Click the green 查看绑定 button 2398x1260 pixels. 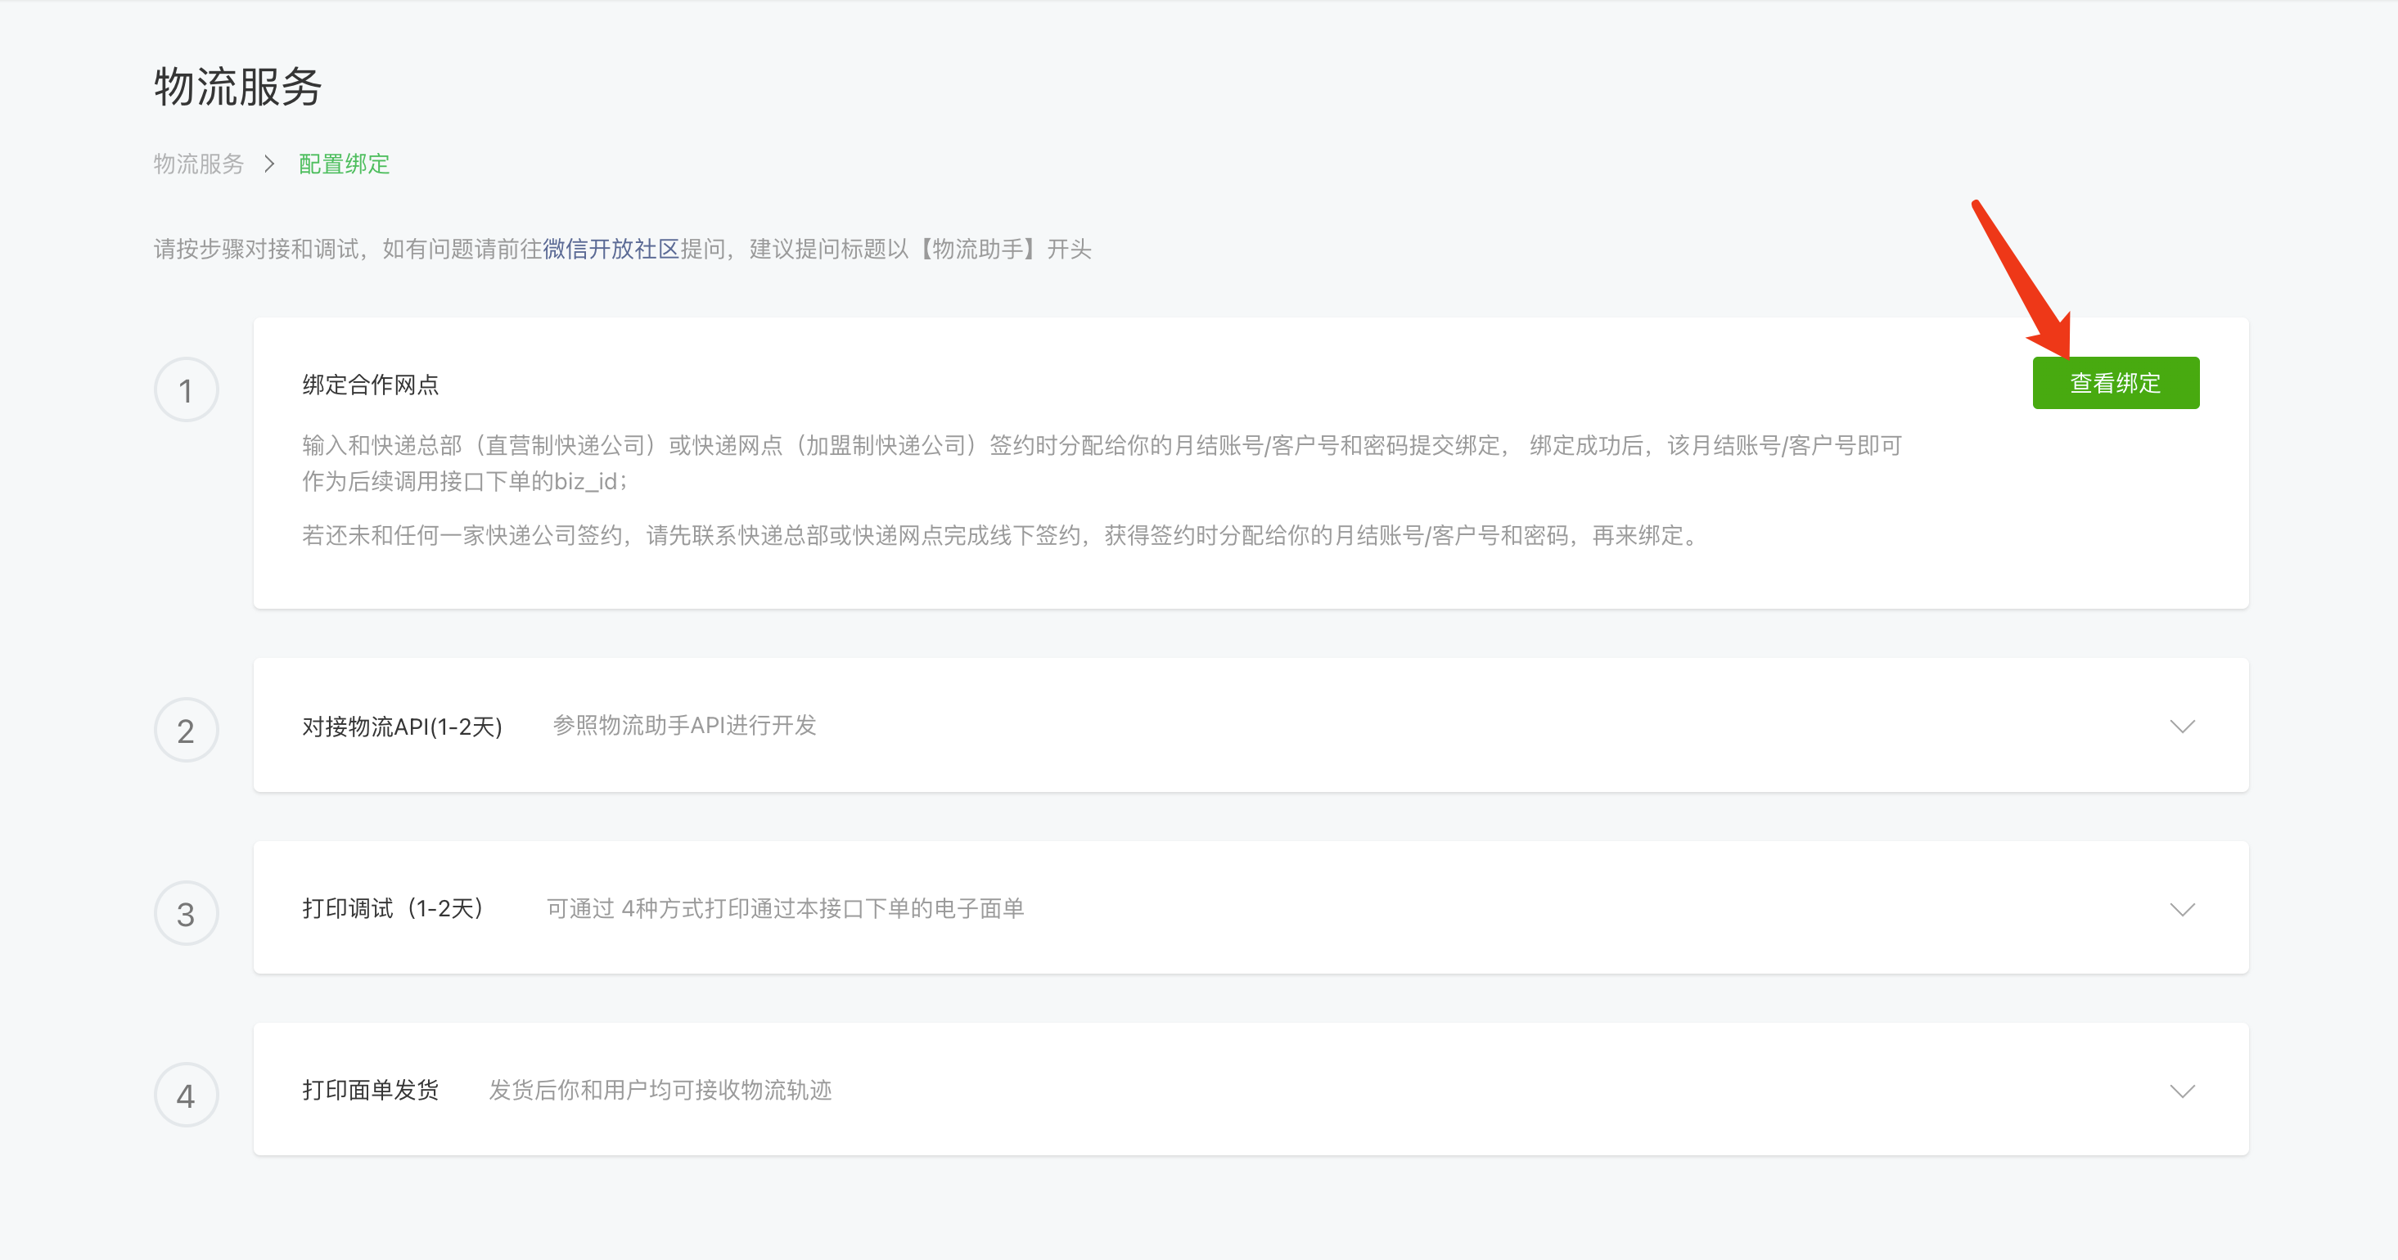2115,382
